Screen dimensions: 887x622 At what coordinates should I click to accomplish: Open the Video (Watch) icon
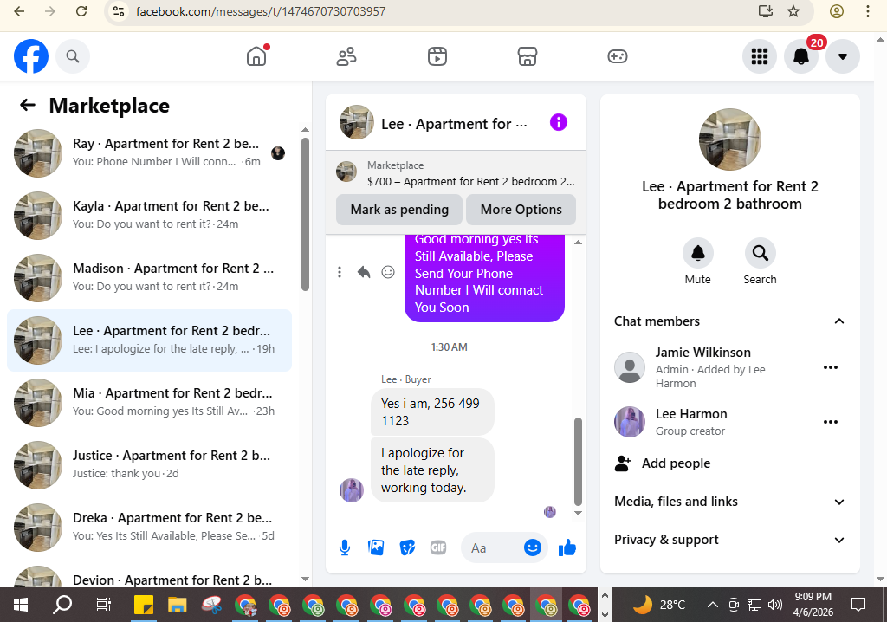437,56
